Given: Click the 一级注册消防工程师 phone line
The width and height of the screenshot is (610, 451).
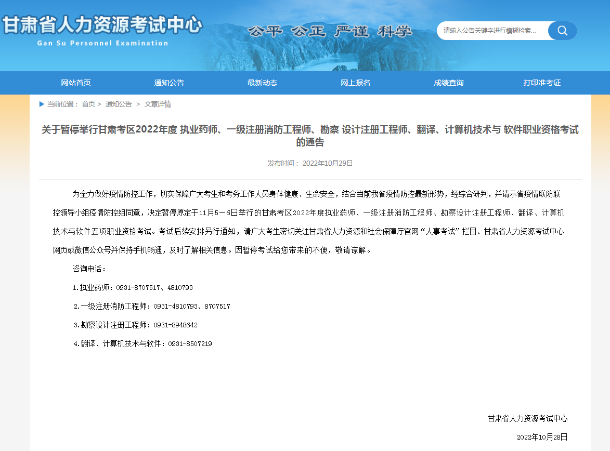Looking at the screenshot, I should click(152, 307).
